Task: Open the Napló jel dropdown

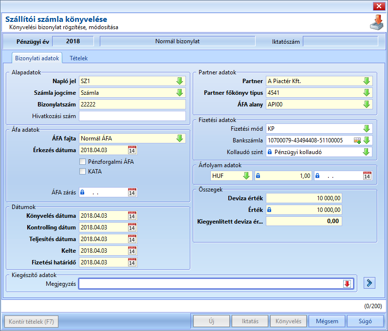Action: tap(180, 81)
